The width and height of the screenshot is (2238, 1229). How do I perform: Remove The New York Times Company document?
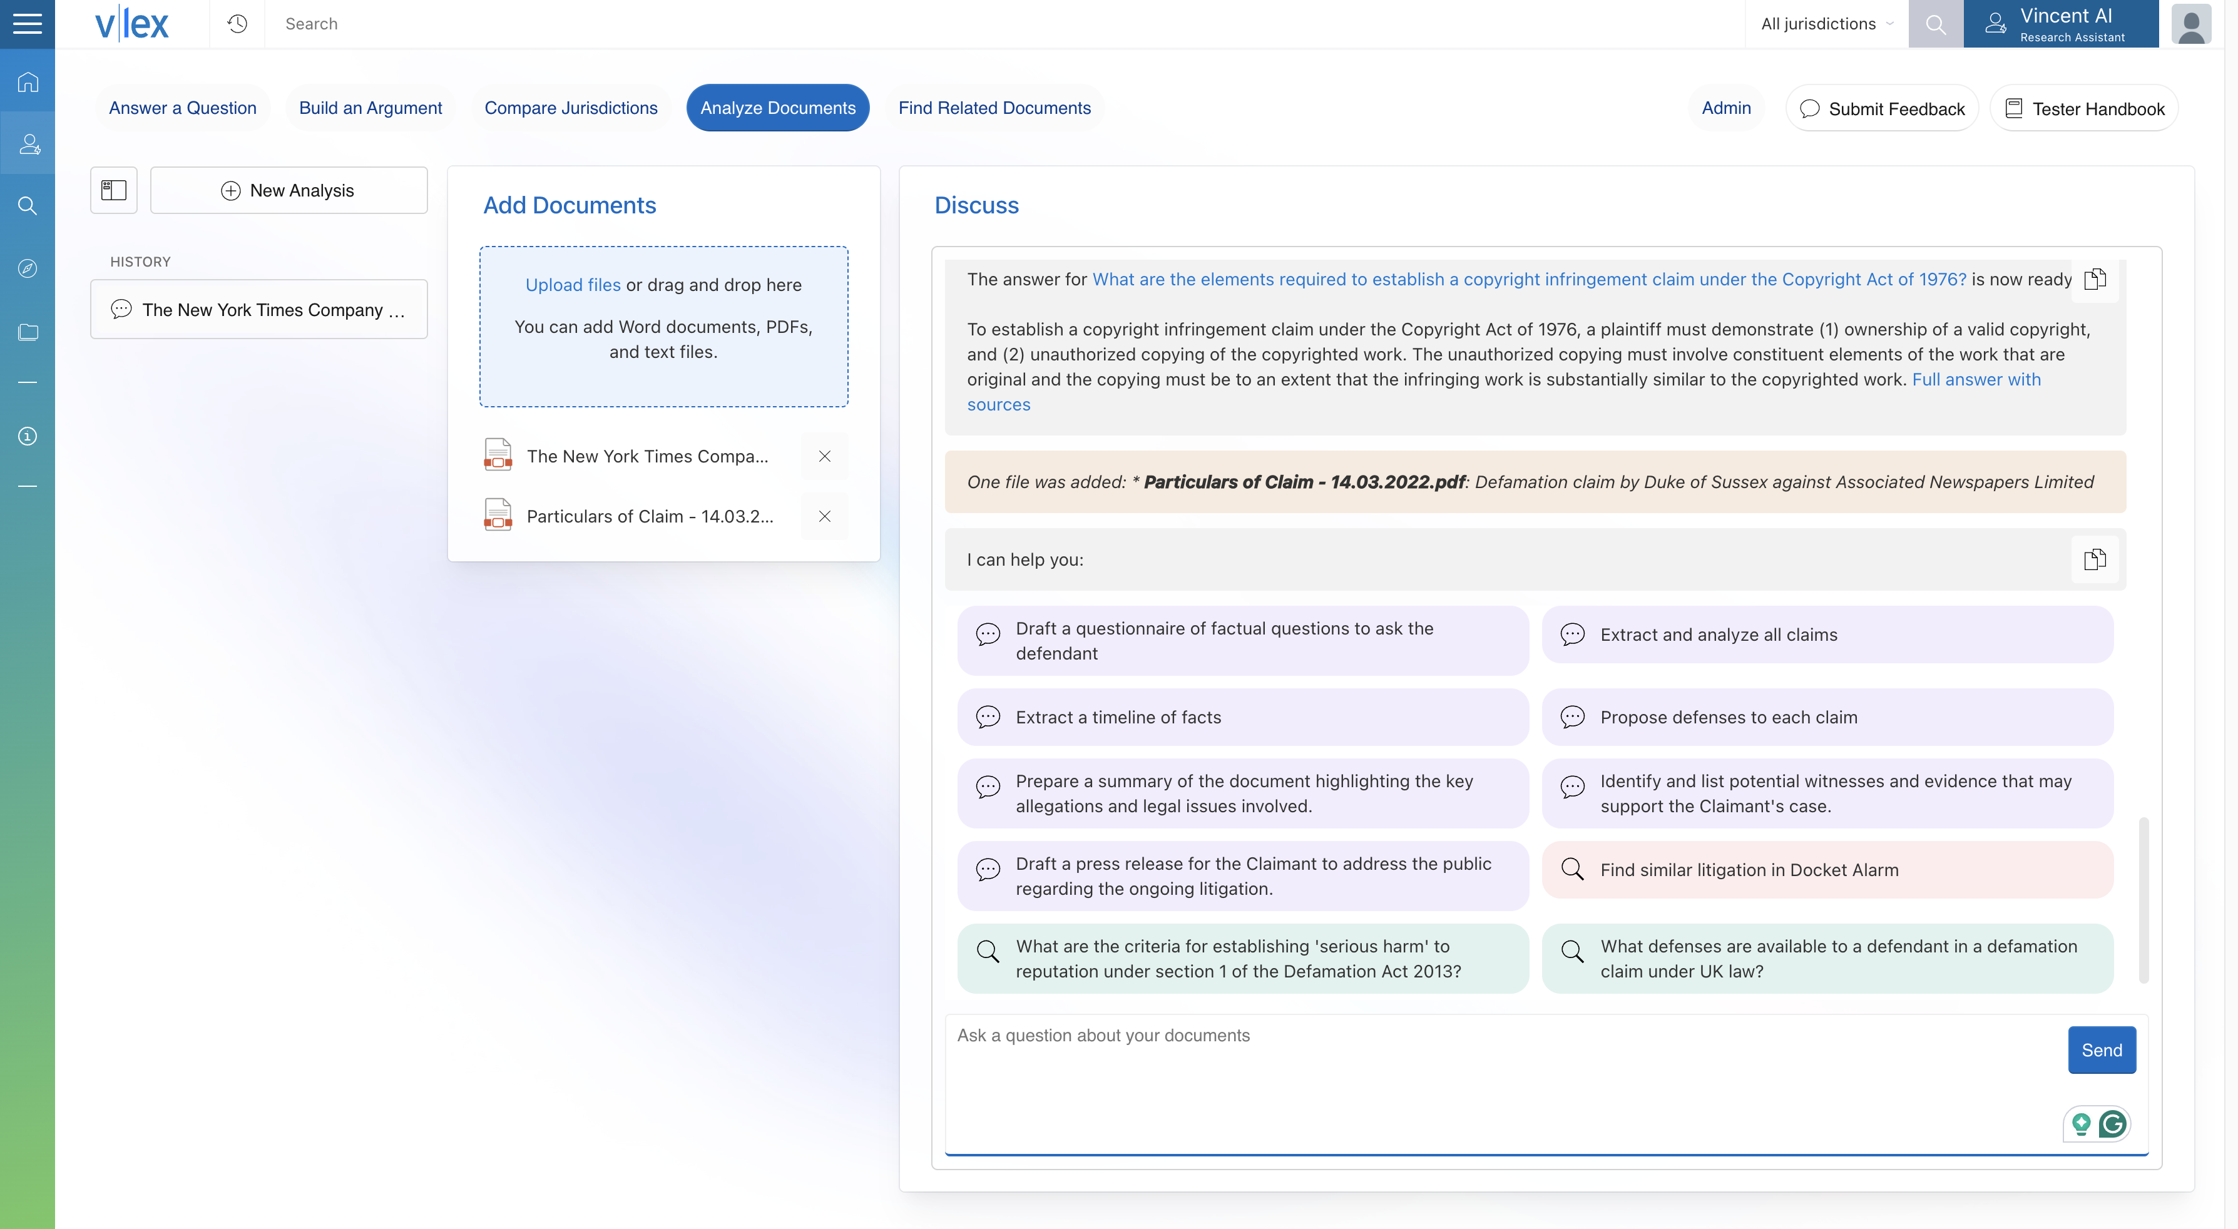(x=824, y=456)
